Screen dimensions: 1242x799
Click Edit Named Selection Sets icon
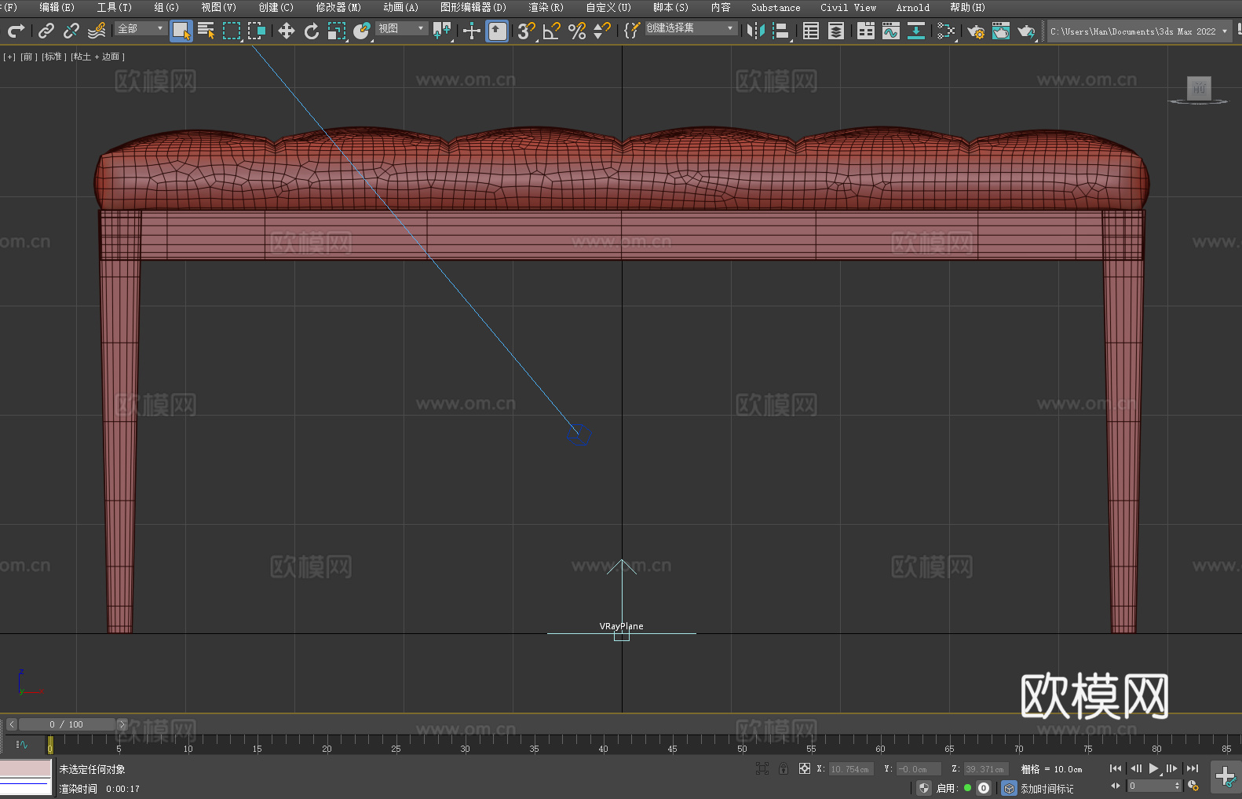pos(631,31)
